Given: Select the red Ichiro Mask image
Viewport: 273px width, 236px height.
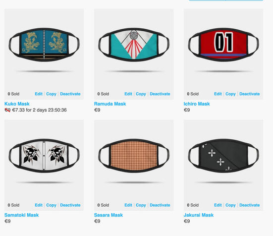Looking at the screenshot, I should [x=223, y=45].
